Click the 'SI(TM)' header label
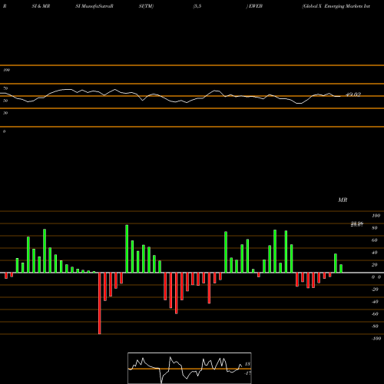The width and height of the screenshot is (384, 384). tap(146, 6)
